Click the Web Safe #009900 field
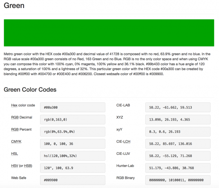Screen dimensions: 219x188 (73, 180)
